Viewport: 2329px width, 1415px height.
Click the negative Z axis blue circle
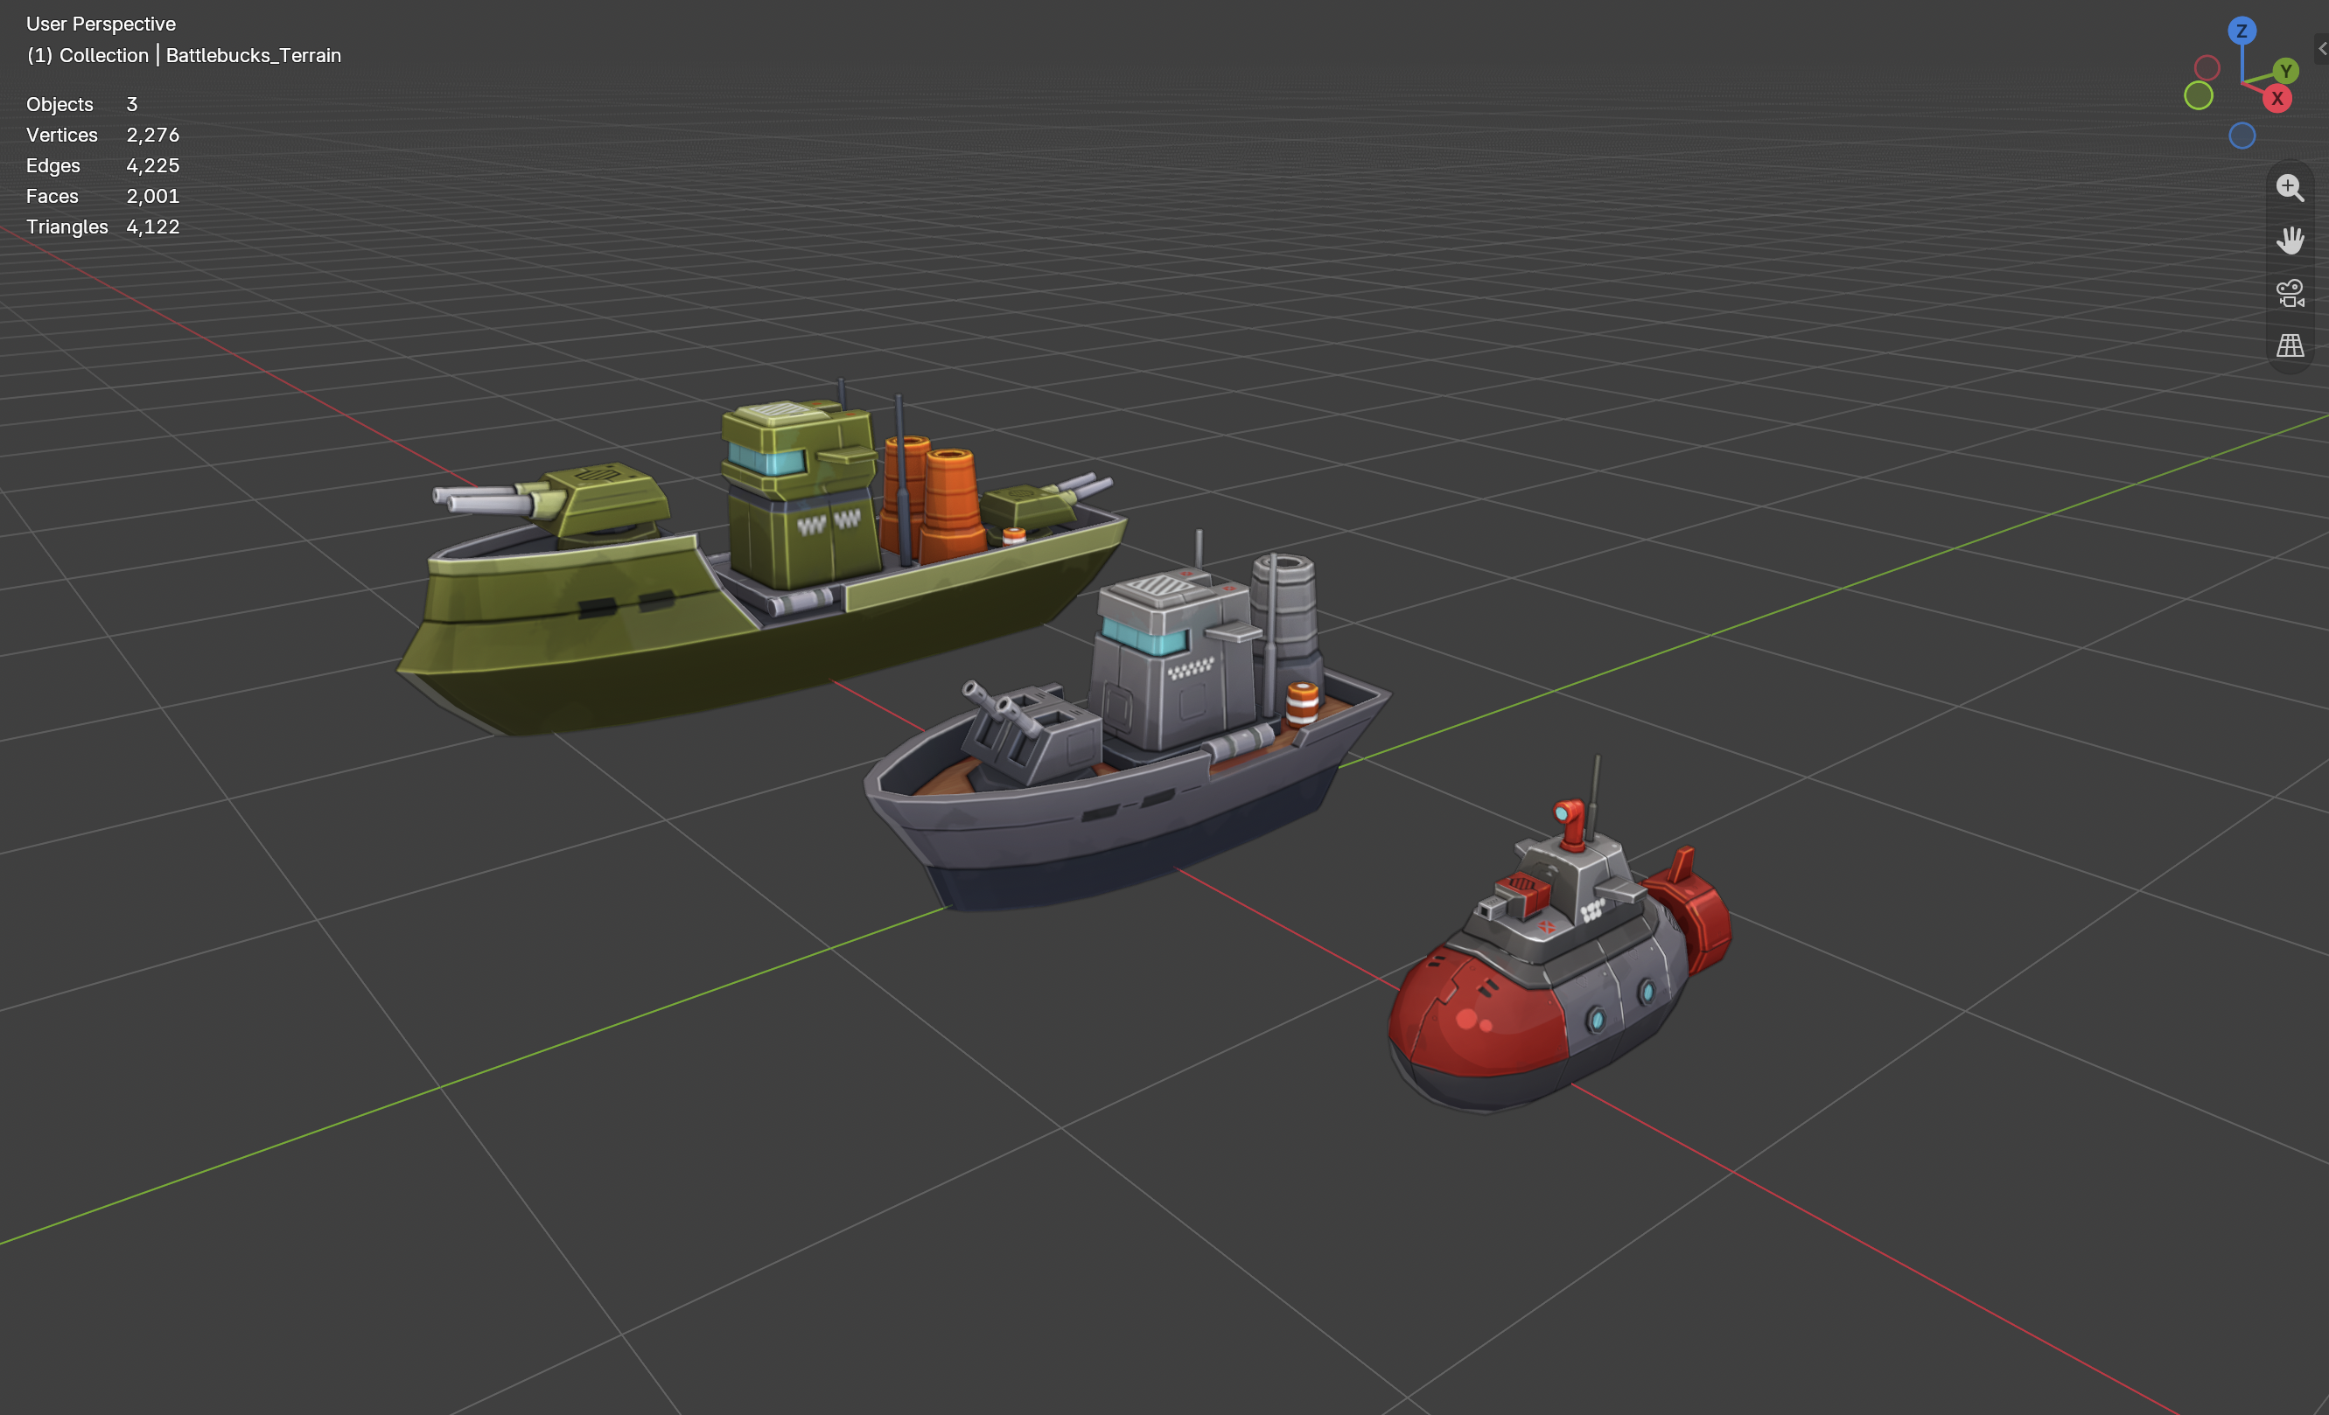(2242, 136)
